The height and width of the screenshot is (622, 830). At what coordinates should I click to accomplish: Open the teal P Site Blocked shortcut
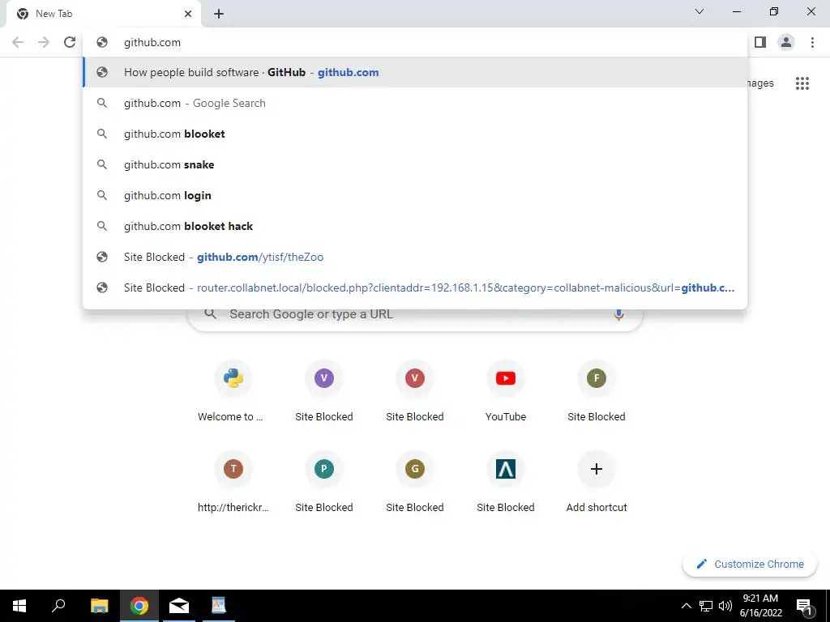(x=324, y=483)
